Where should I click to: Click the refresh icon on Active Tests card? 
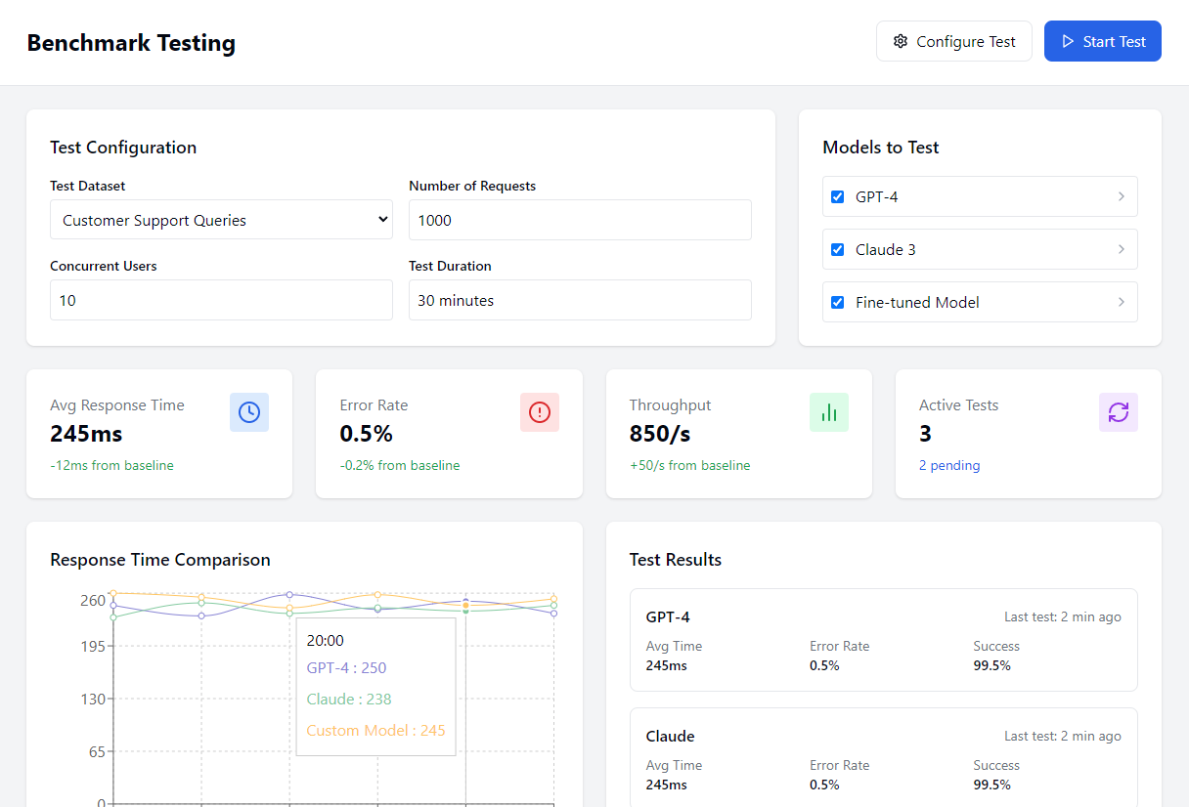pyautogui.click(x=1119, y=412)
